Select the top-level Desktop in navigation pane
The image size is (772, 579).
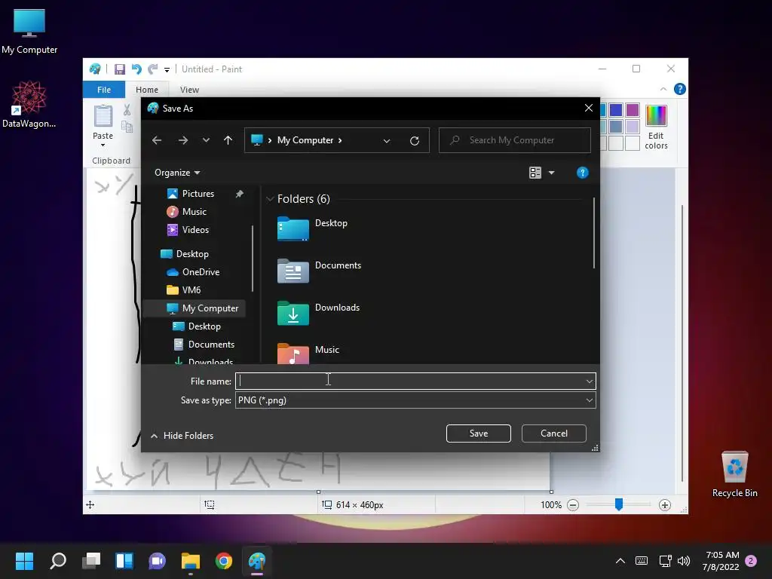click(x=192, y=254)
